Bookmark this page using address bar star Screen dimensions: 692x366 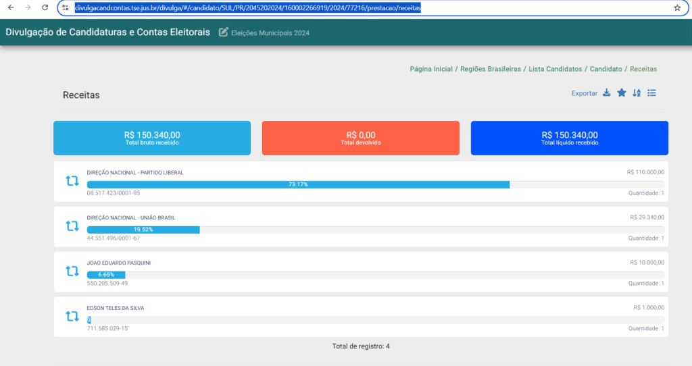click(677, 7)
